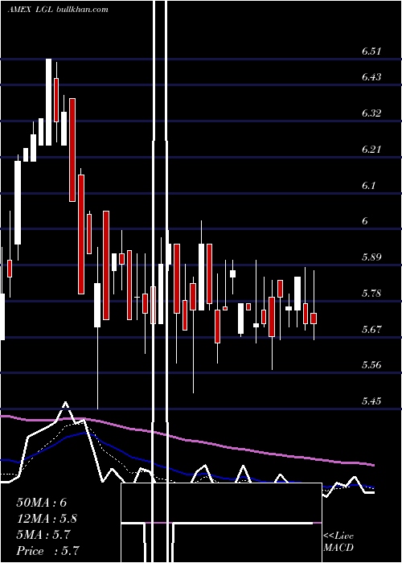
Task: Click the 5.89 price axis label
Action: tap(371, 257)
